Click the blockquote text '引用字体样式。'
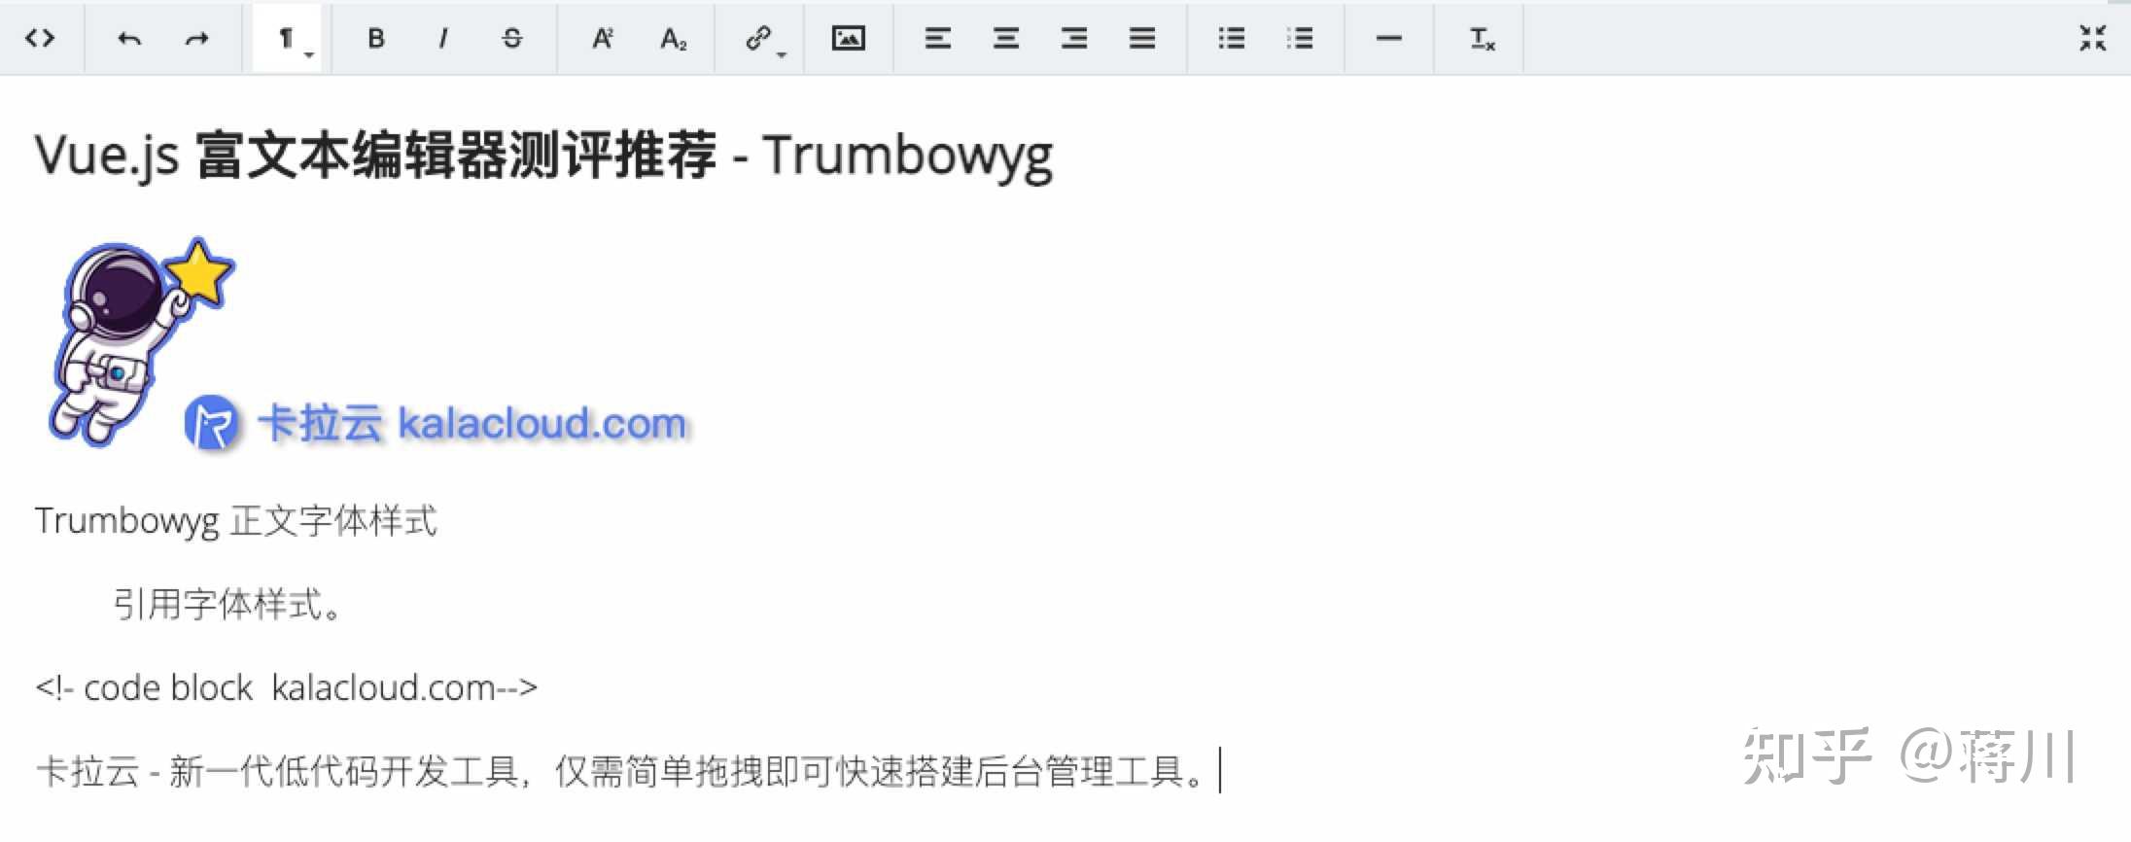Viewport: 2131px width, 842px height. tap(229, 605)
